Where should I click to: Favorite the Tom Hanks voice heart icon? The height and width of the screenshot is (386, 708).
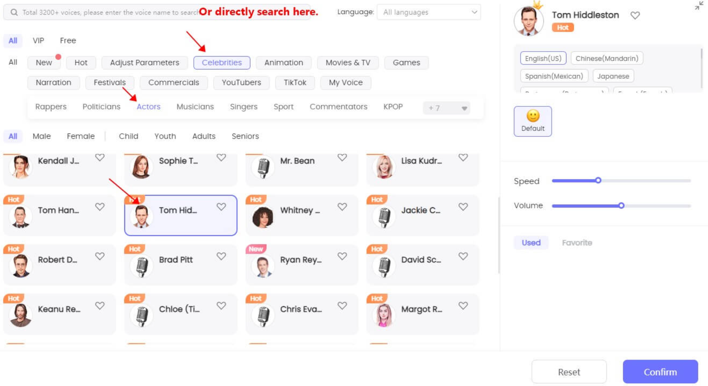click(x=100, y=207)
